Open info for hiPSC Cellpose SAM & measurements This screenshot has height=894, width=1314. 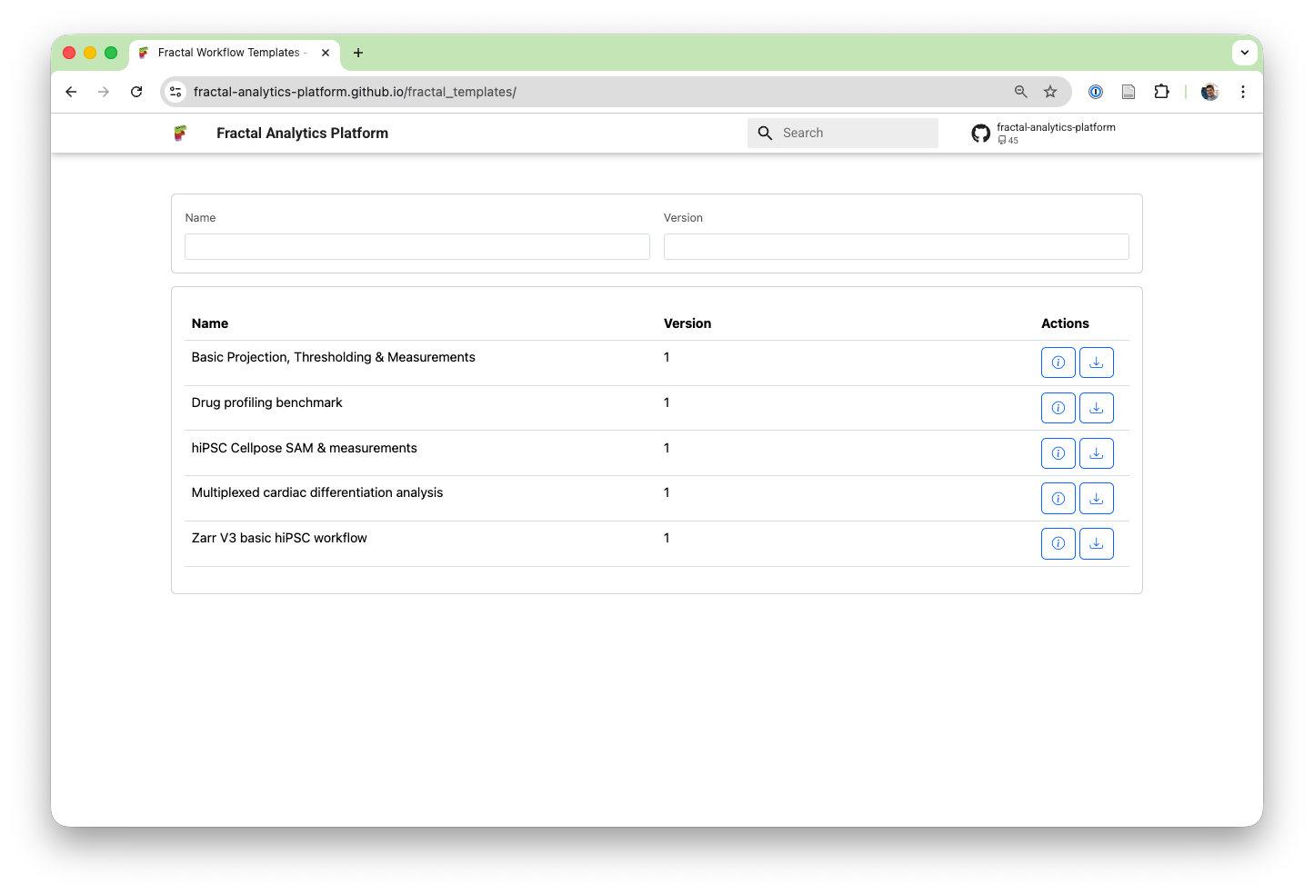tap(1058, 452)
